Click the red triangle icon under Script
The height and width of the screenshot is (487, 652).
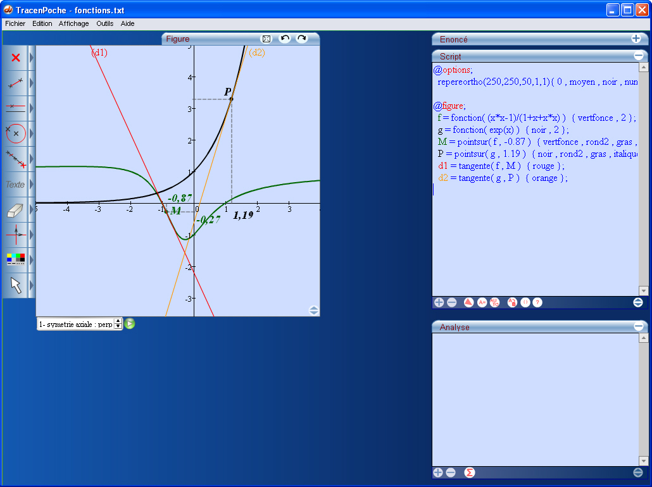click(468, 303)
